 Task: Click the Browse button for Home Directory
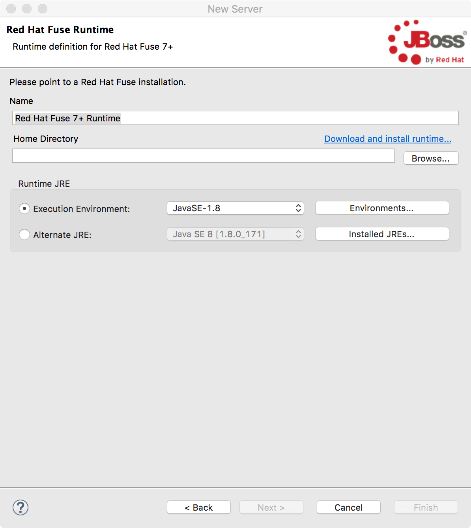431,158
